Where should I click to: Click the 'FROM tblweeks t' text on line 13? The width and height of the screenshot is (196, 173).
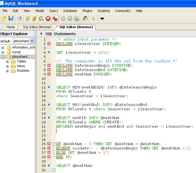[x=74, y=91]
